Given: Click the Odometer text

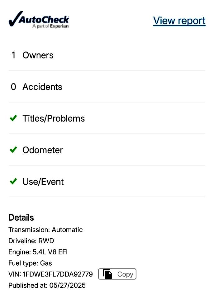Looking at the screenshot, I should coord(43,150).
